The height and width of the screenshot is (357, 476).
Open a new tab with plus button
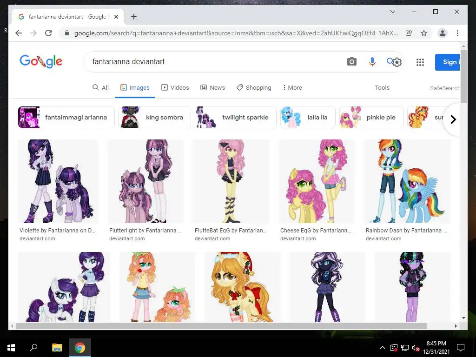[133, 17]
